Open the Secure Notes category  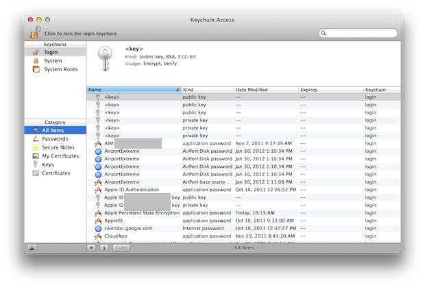pos(56,147)
